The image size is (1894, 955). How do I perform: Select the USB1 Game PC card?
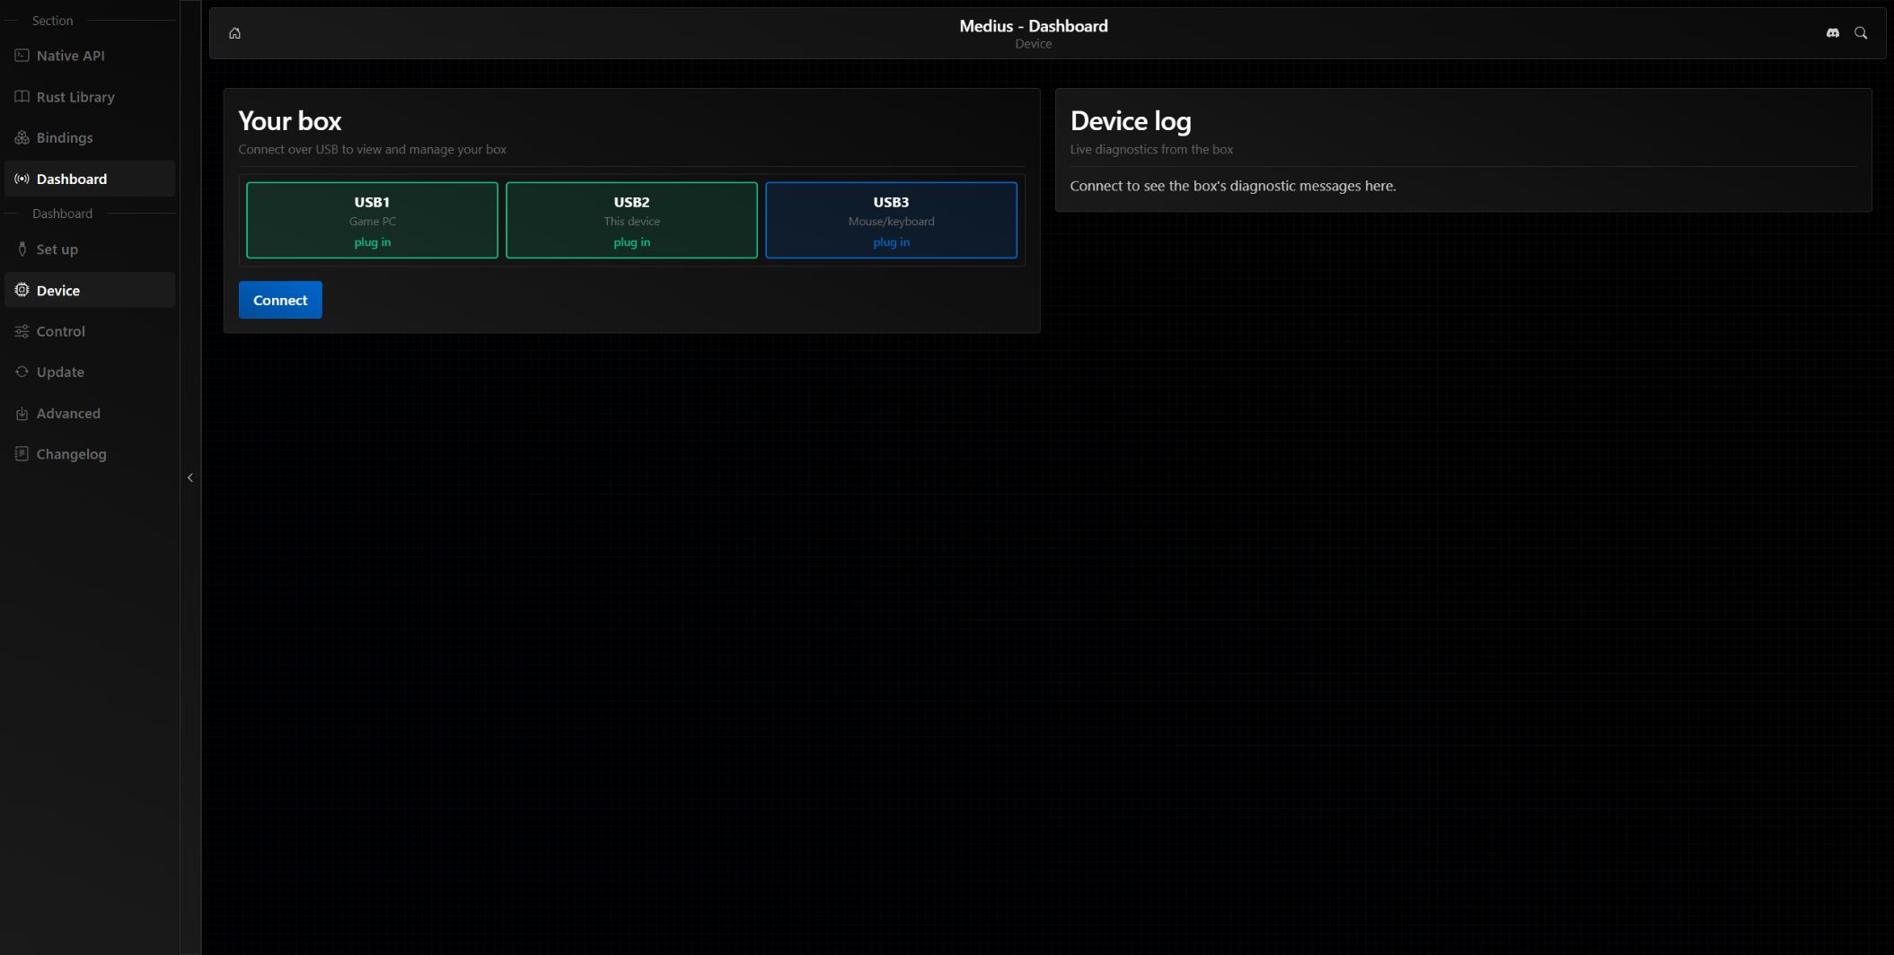372,220
